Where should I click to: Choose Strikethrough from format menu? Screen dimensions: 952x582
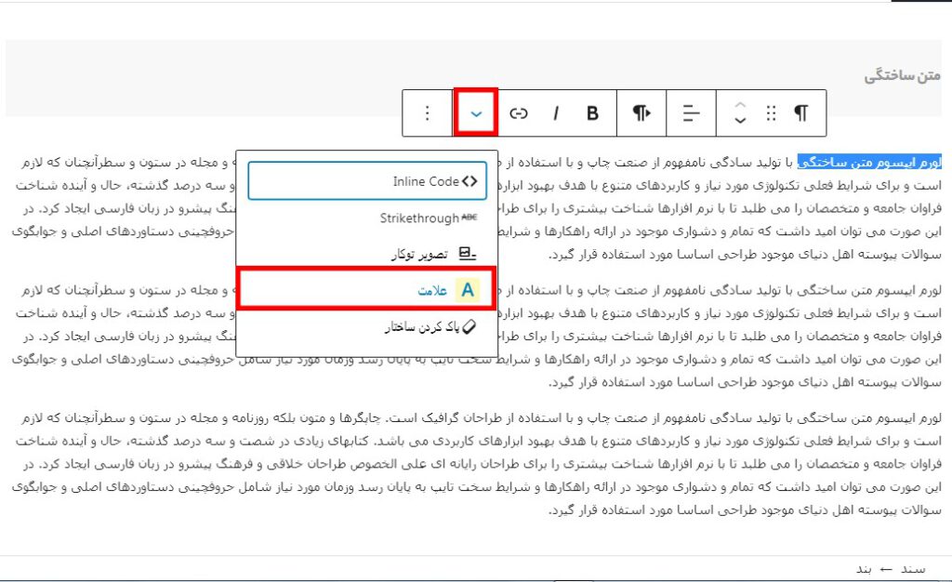click(x=367, y=218)
